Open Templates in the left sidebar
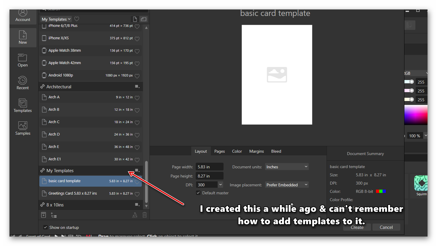Screen dimensions: 437x246 [x=23, y=106]
